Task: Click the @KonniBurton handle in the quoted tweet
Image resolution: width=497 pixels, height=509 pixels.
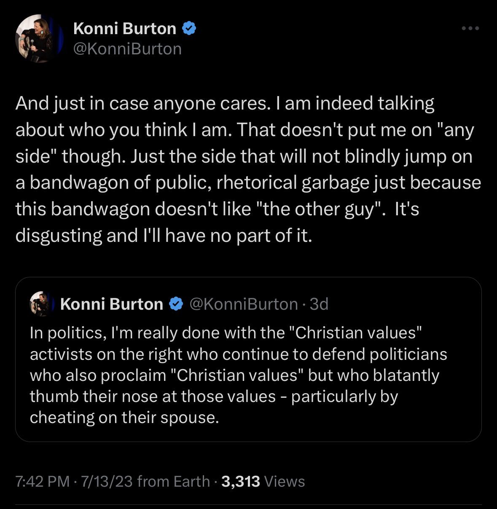Action: (244, 304)
